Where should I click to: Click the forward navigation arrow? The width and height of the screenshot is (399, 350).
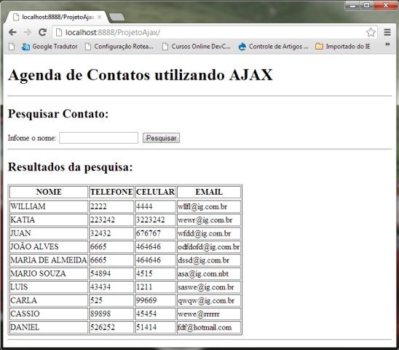[27, 32]
